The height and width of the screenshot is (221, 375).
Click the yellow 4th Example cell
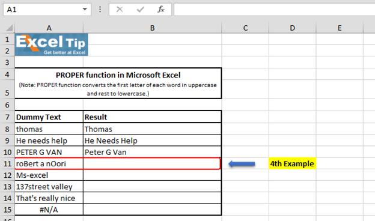click(292, 164)
